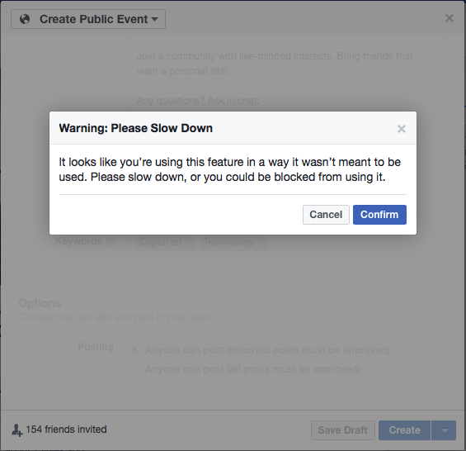Confirm the slow down warning
The height and width of the screenshot is (451, 466).
point(379,215)
